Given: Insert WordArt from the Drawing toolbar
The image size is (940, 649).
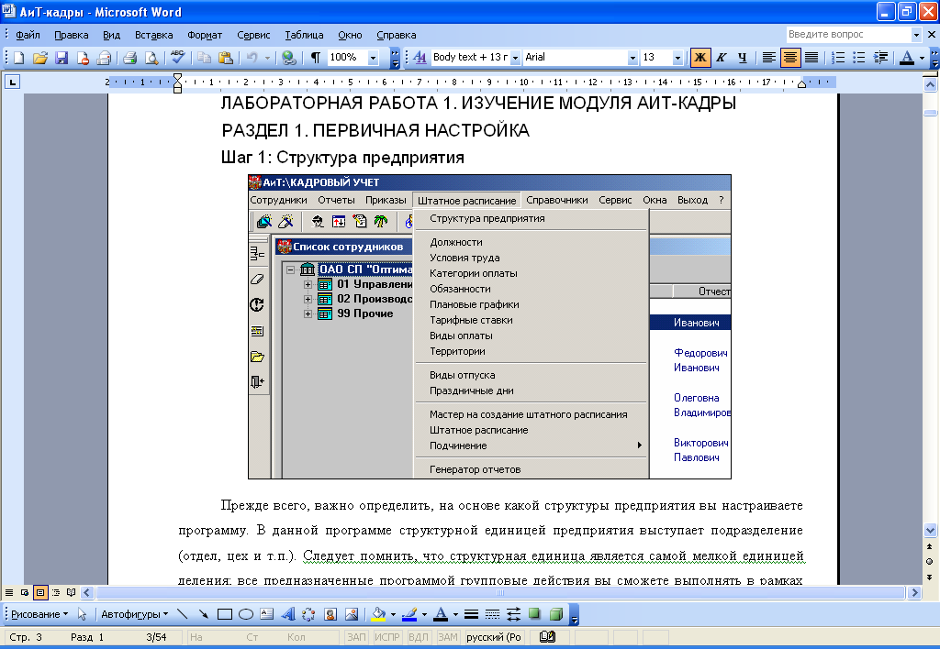Looking at the screenshot, I should [x=288, y=613].
